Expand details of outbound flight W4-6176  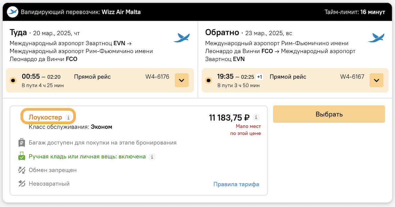point(182,80)
